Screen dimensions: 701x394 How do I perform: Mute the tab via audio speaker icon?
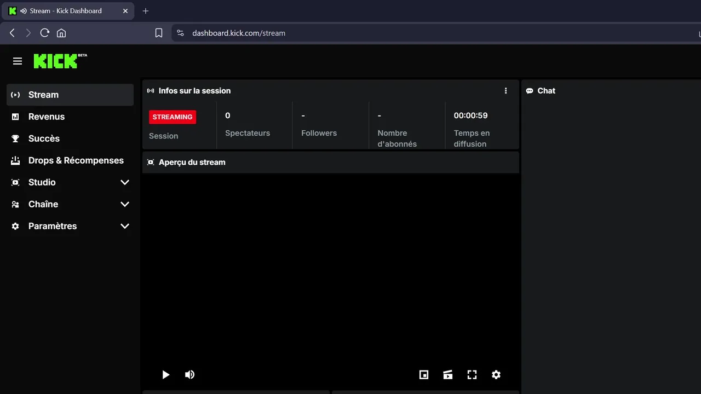point(24,11)
